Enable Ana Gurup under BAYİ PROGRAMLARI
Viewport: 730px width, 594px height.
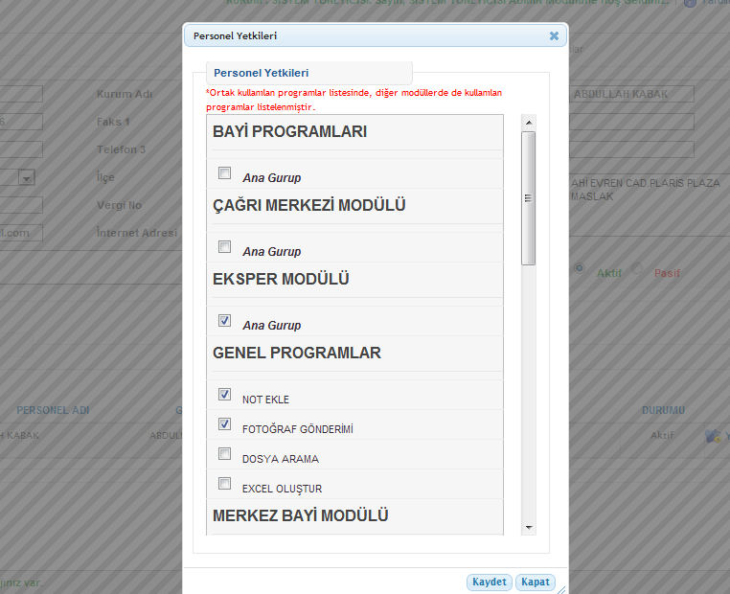(224, 173)
